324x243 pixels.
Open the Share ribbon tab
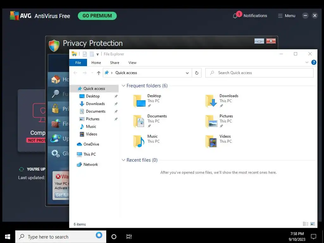point(115,63)
